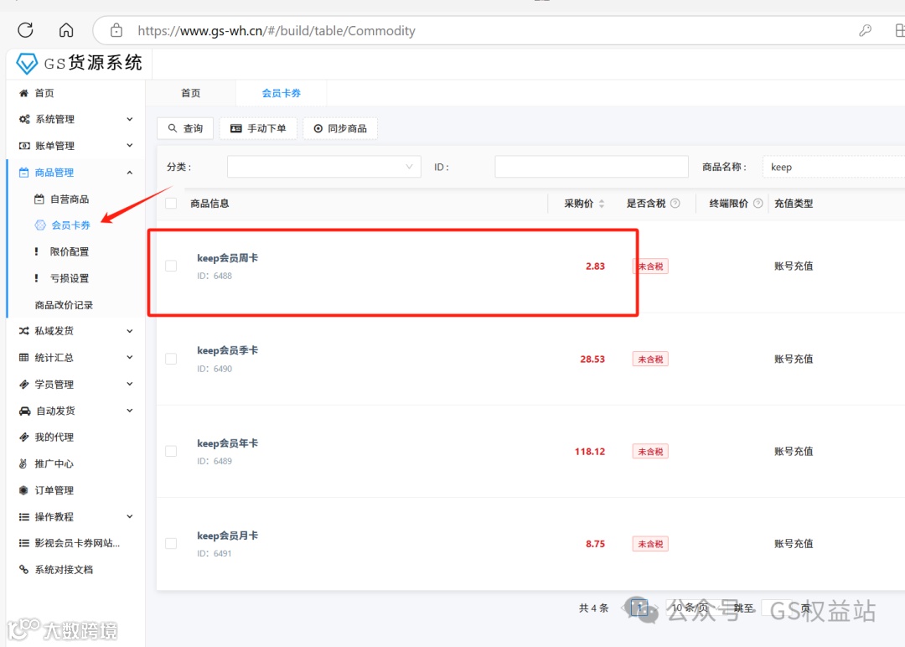Click the GS货源系统 logo

[x=79, y=63]
